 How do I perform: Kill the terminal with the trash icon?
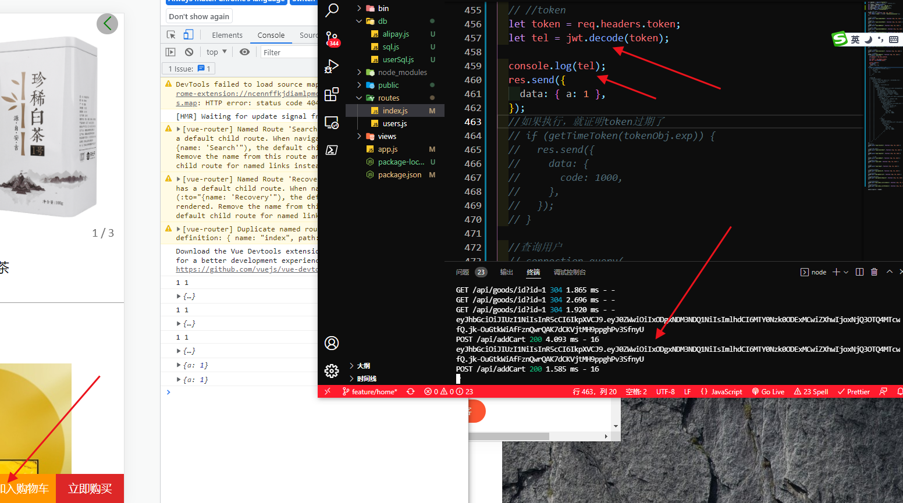[874, 272]
